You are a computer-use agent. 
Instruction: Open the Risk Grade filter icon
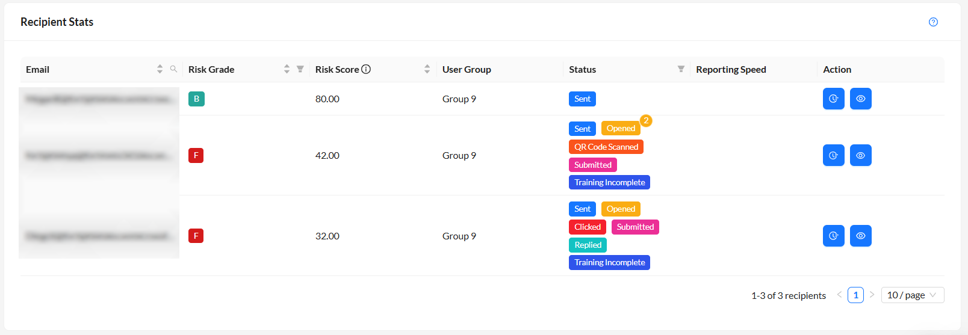tap(300, 69)
